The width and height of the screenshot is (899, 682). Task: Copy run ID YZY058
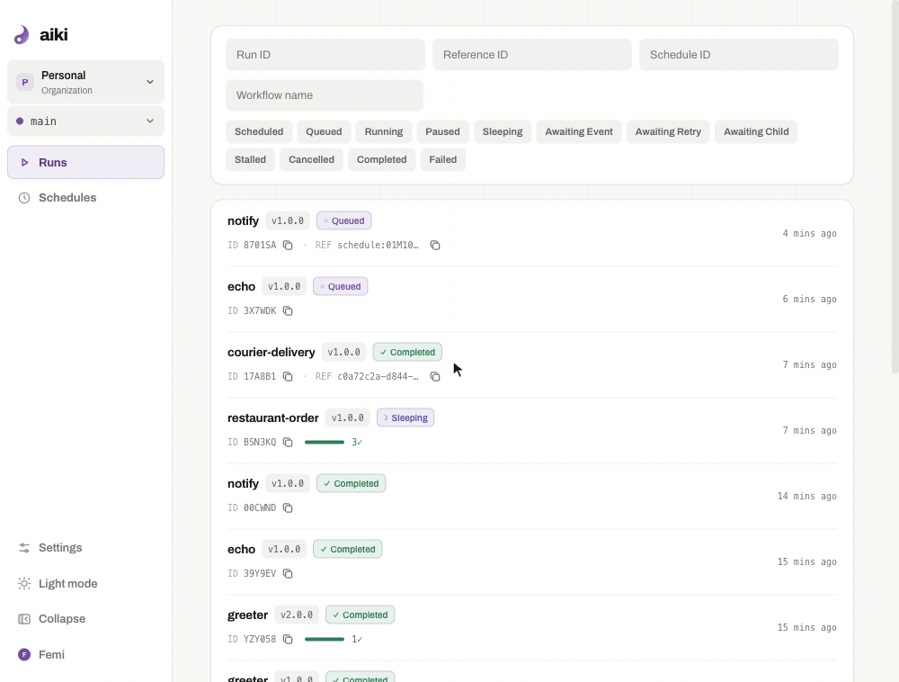pyautogui.click(x=288, y=640)
